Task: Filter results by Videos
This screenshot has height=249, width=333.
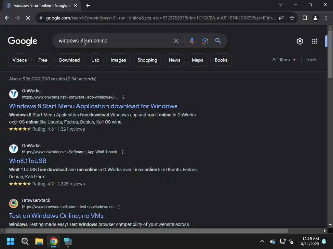Action: (x=20, y=60)
